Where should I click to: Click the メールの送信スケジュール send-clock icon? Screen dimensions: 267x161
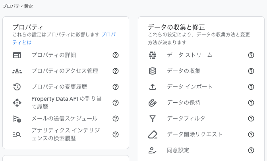click(17, 119)
